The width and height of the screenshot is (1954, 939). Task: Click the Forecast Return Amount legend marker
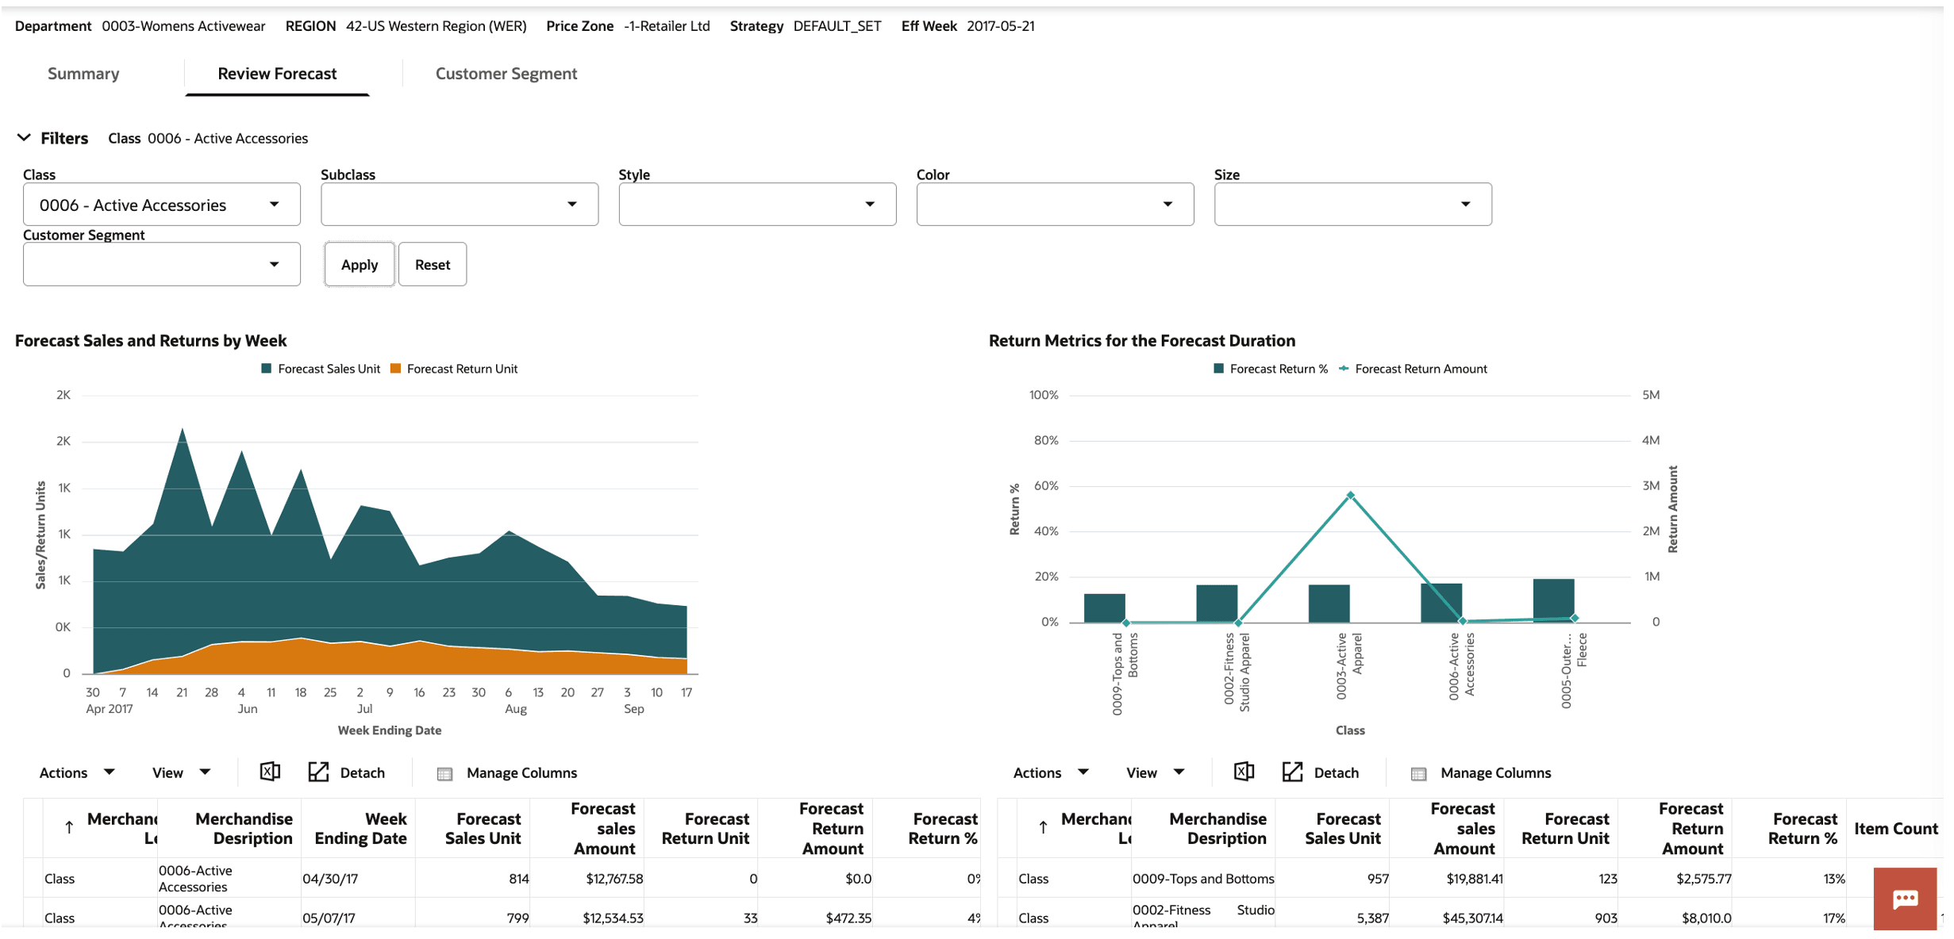(x=1344, y=369)
